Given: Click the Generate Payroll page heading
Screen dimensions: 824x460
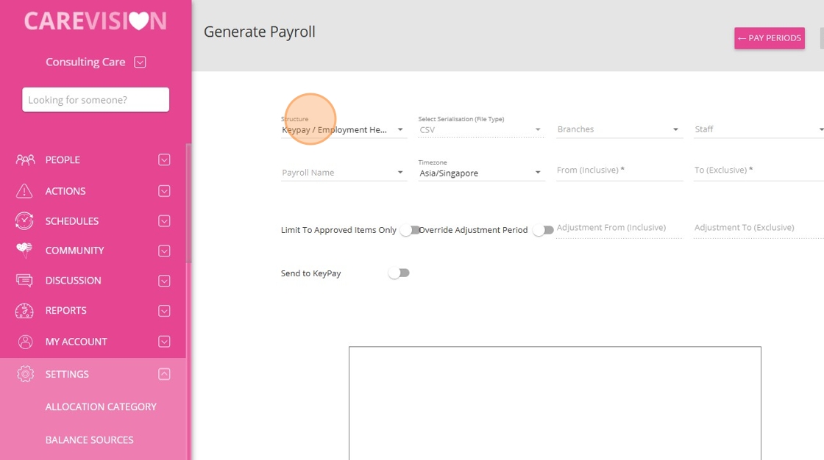Looking at the screenshot, I should (x=260, y=32).
